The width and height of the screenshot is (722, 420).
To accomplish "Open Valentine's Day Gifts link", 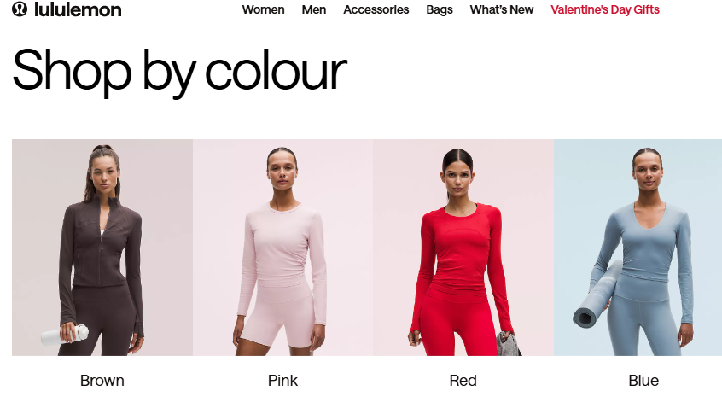I will tap(604, 9).
